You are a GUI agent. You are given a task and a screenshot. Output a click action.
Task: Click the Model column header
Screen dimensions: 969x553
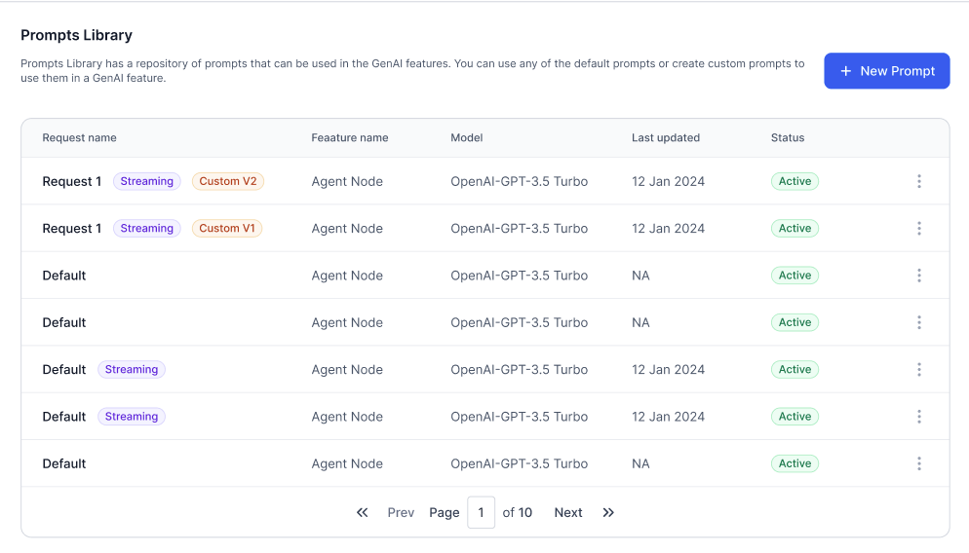click(467, 138)
